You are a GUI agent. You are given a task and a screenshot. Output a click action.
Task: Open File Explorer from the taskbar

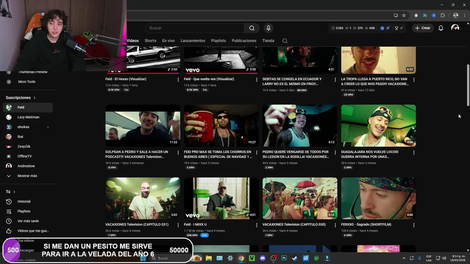point(209,258)
